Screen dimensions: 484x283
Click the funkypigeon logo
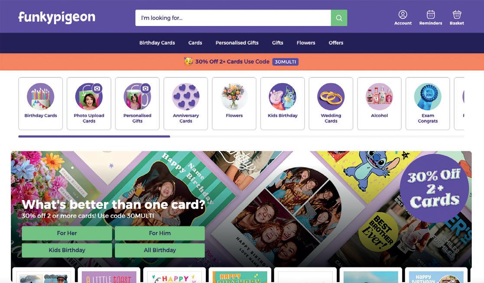tap(57, 17)
